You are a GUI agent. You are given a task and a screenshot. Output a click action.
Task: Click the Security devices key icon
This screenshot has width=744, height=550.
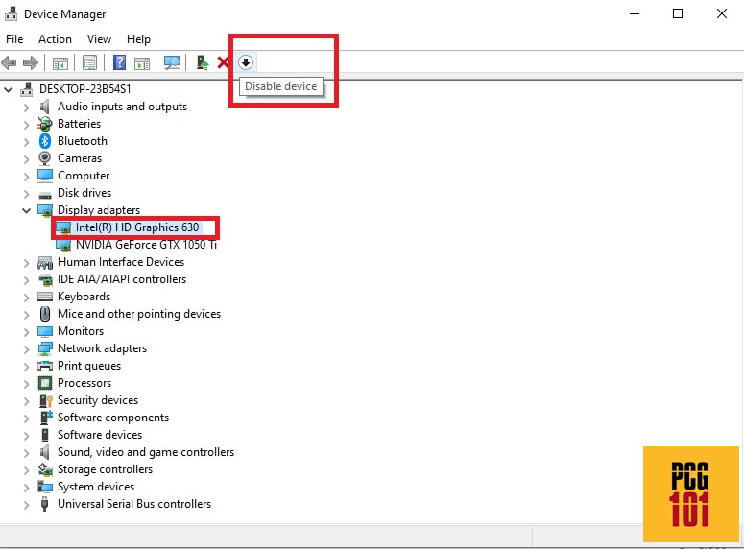(x=45, y=400)
